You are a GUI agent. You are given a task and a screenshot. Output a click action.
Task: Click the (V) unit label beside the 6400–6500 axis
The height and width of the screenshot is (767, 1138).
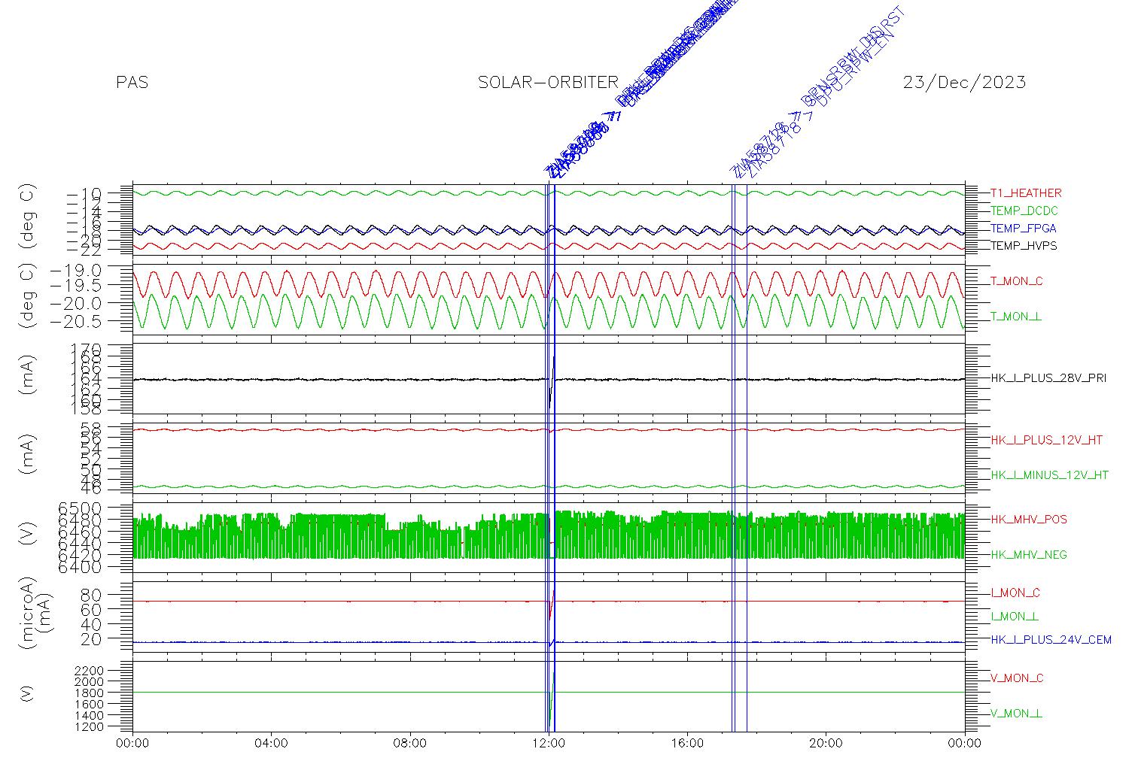coord(28,535)
